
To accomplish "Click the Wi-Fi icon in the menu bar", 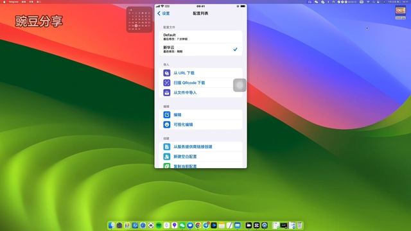I will pyautogui.click(x=368, y=2).
